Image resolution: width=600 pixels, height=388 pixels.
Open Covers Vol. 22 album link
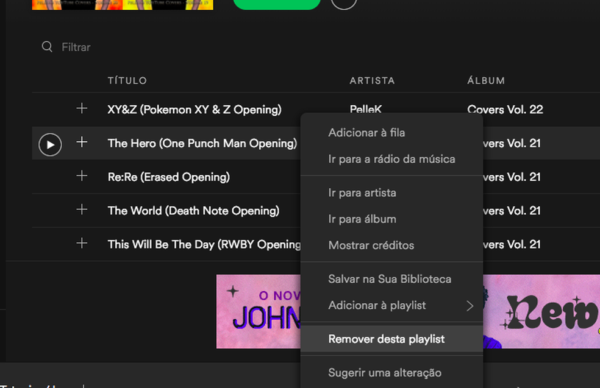click(505, 110)
